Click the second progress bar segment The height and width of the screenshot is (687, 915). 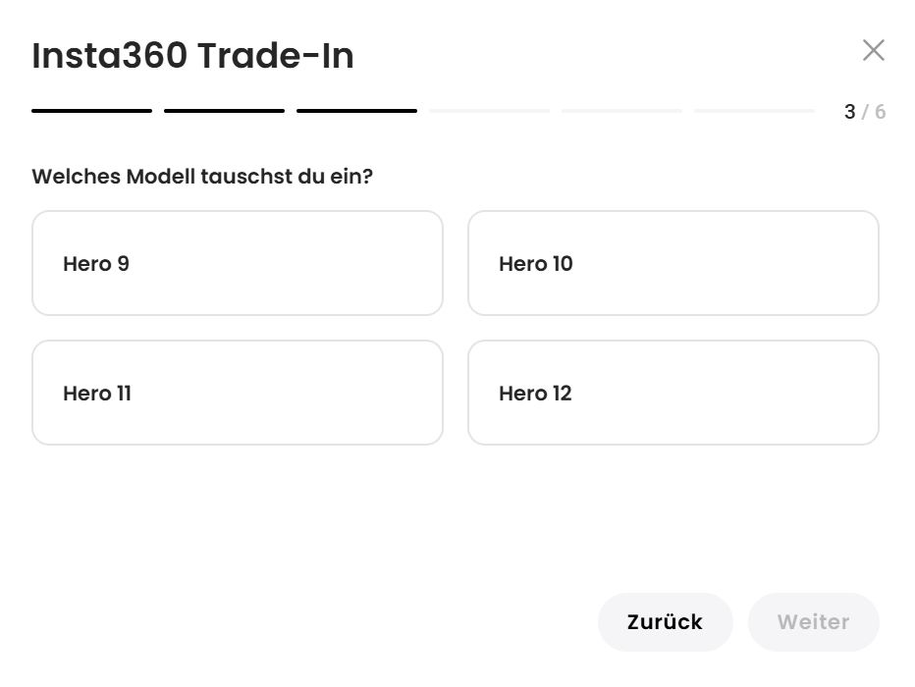pos(224,111)
